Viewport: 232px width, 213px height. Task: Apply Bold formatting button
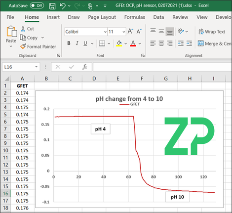click(69, 43)
